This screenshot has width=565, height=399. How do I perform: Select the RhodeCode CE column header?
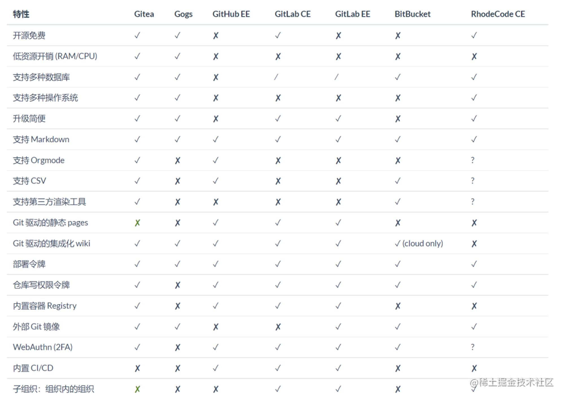point(498,14)
